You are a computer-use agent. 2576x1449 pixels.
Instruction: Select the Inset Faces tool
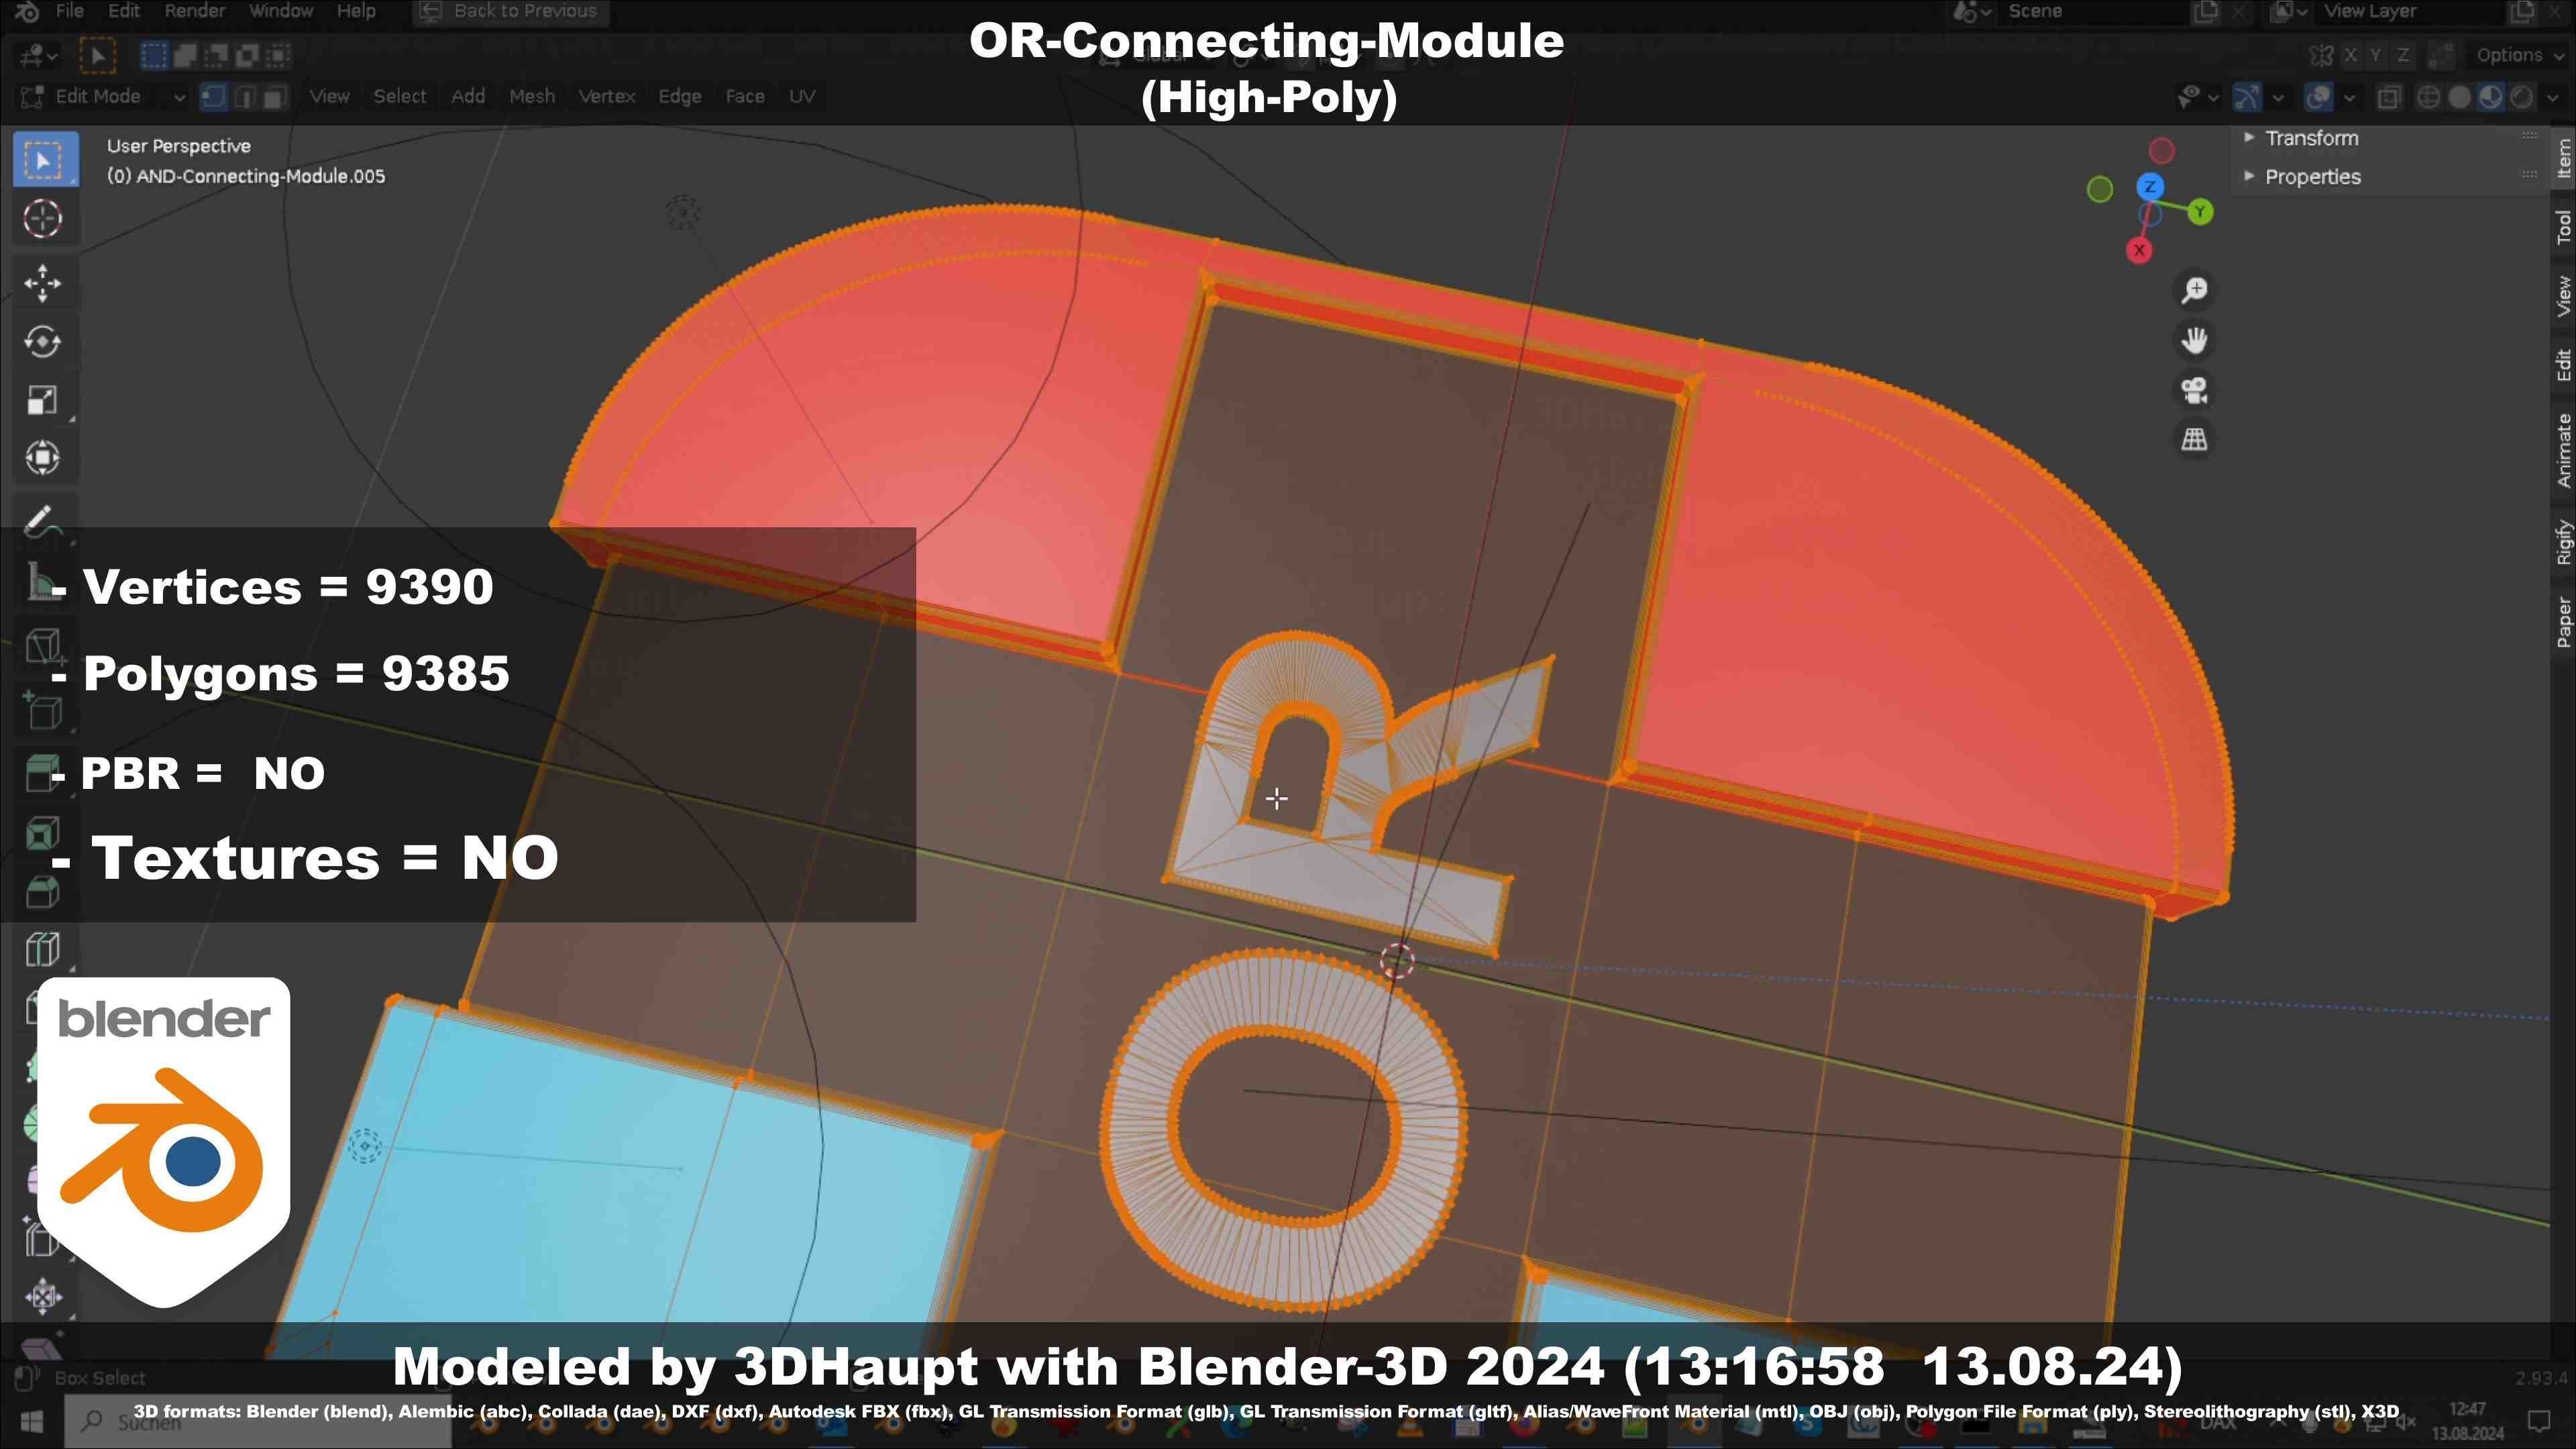point(43,832)
